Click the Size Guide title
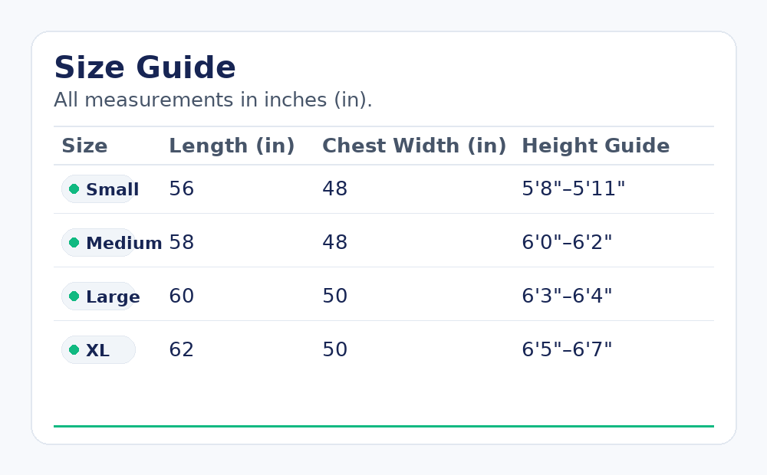Screen dimensions: 767x475 coord(145,68)
